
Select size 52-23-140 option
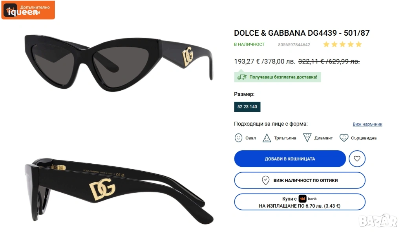pos(247,107)
